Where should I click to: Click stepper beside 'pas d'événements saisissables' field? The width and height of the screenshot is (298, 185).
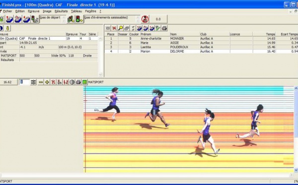click(x=138, y=19)
